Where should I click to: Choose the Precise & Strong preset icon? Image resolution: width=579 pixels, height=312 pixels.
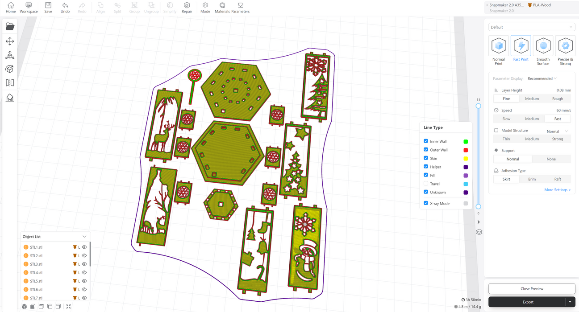[x=565, y=46]
